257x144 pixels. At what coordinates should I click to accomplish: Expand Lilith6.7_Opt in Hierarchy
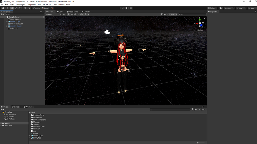pos(7,22)
